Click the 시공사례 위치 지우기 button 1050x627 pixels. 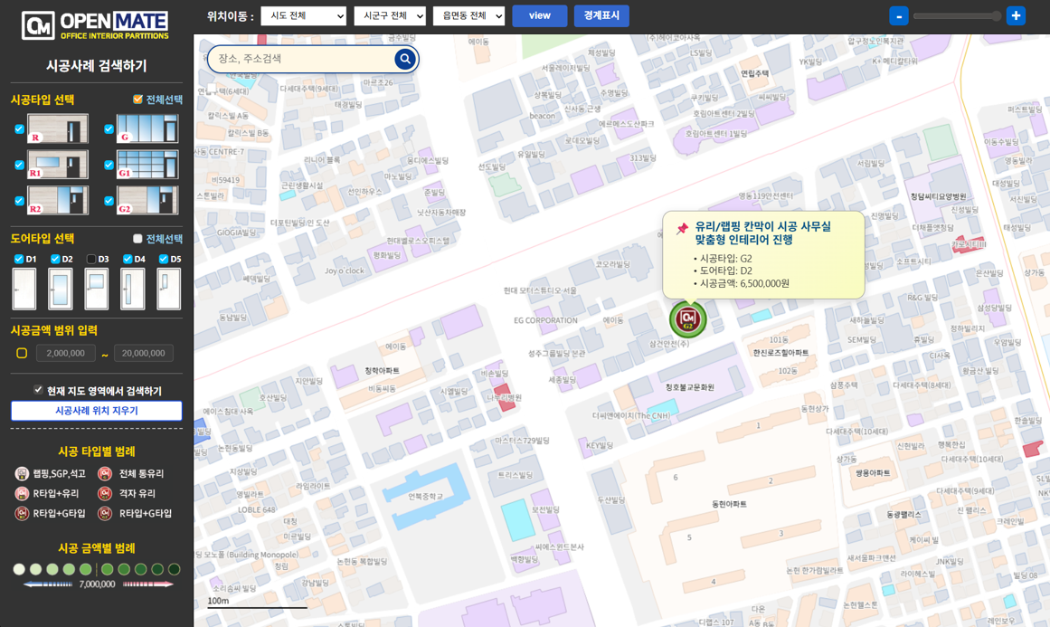point(96,410)
